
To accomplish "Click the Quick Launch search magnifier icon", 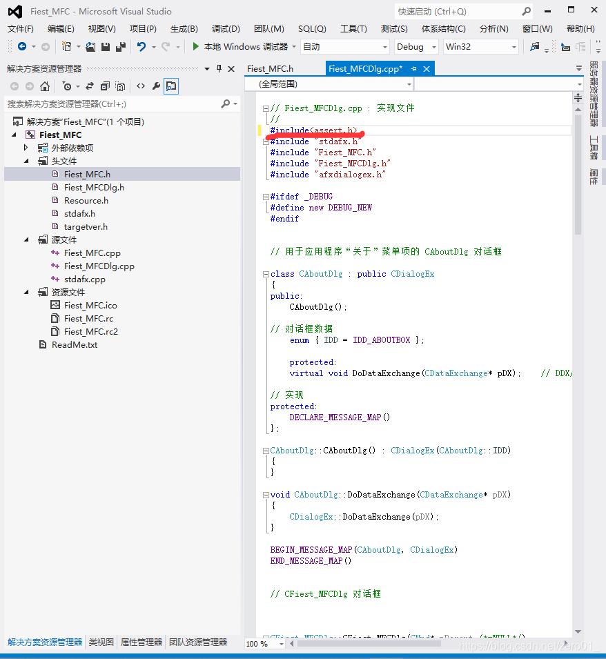I will pos(526,11).
